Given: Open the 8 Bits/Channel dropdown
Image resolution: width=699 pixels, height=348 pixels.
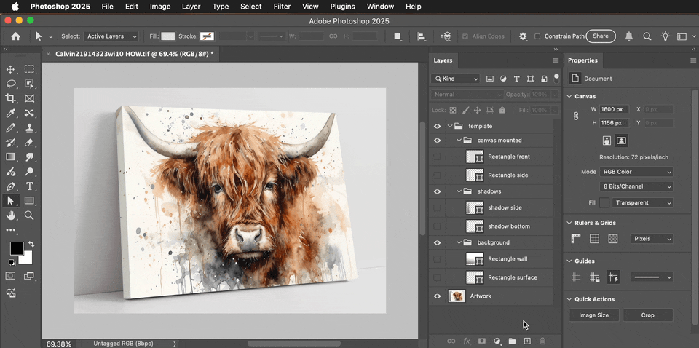Looking at the screenshot, I should [636, 186].
